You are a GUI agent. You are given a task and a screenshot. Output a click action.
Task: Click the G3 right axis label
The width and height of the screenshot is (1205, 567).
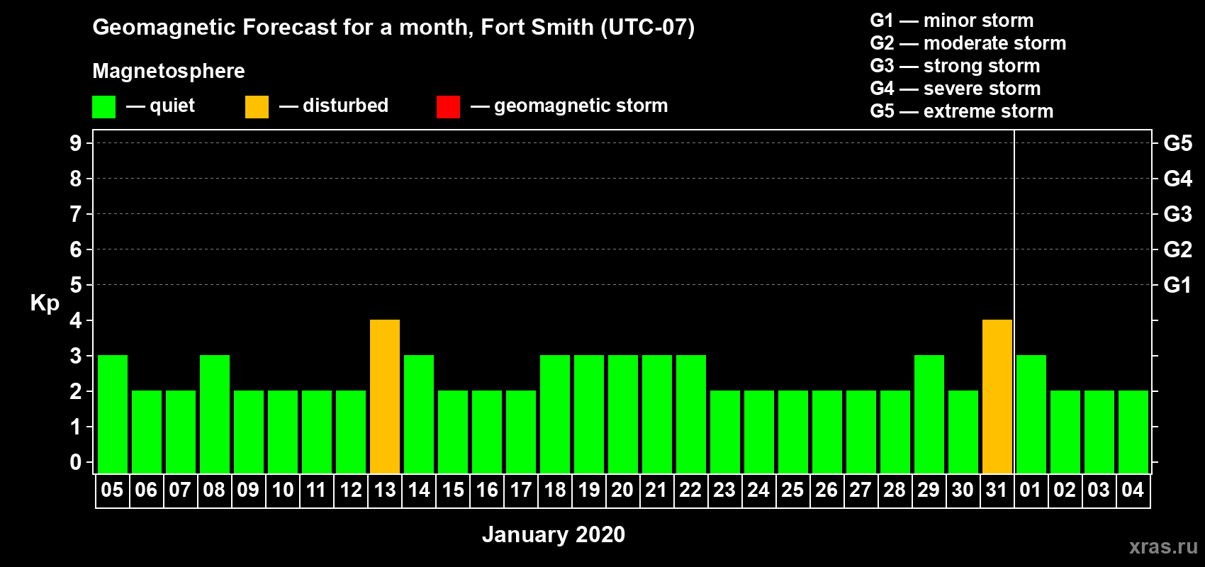(x=1178, y=214)
